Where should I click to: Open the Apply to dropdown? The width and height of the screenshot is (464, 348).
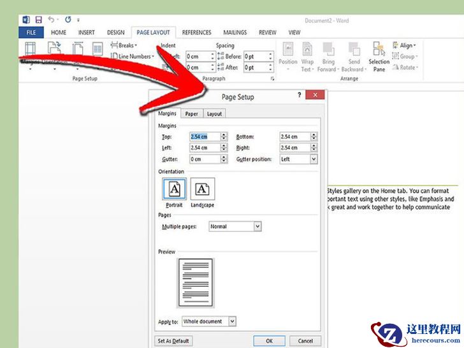[x=232, y=322]
